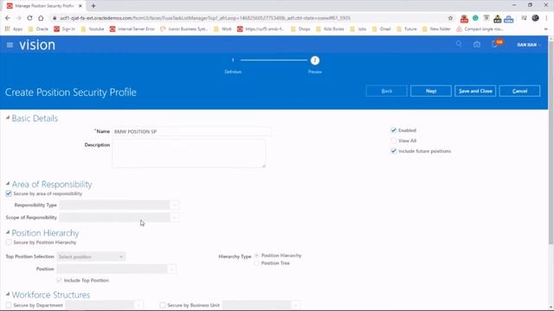Open Responsibility Type dropdown
This screenshot has width=554, height=311.
(x=175, y=205)
